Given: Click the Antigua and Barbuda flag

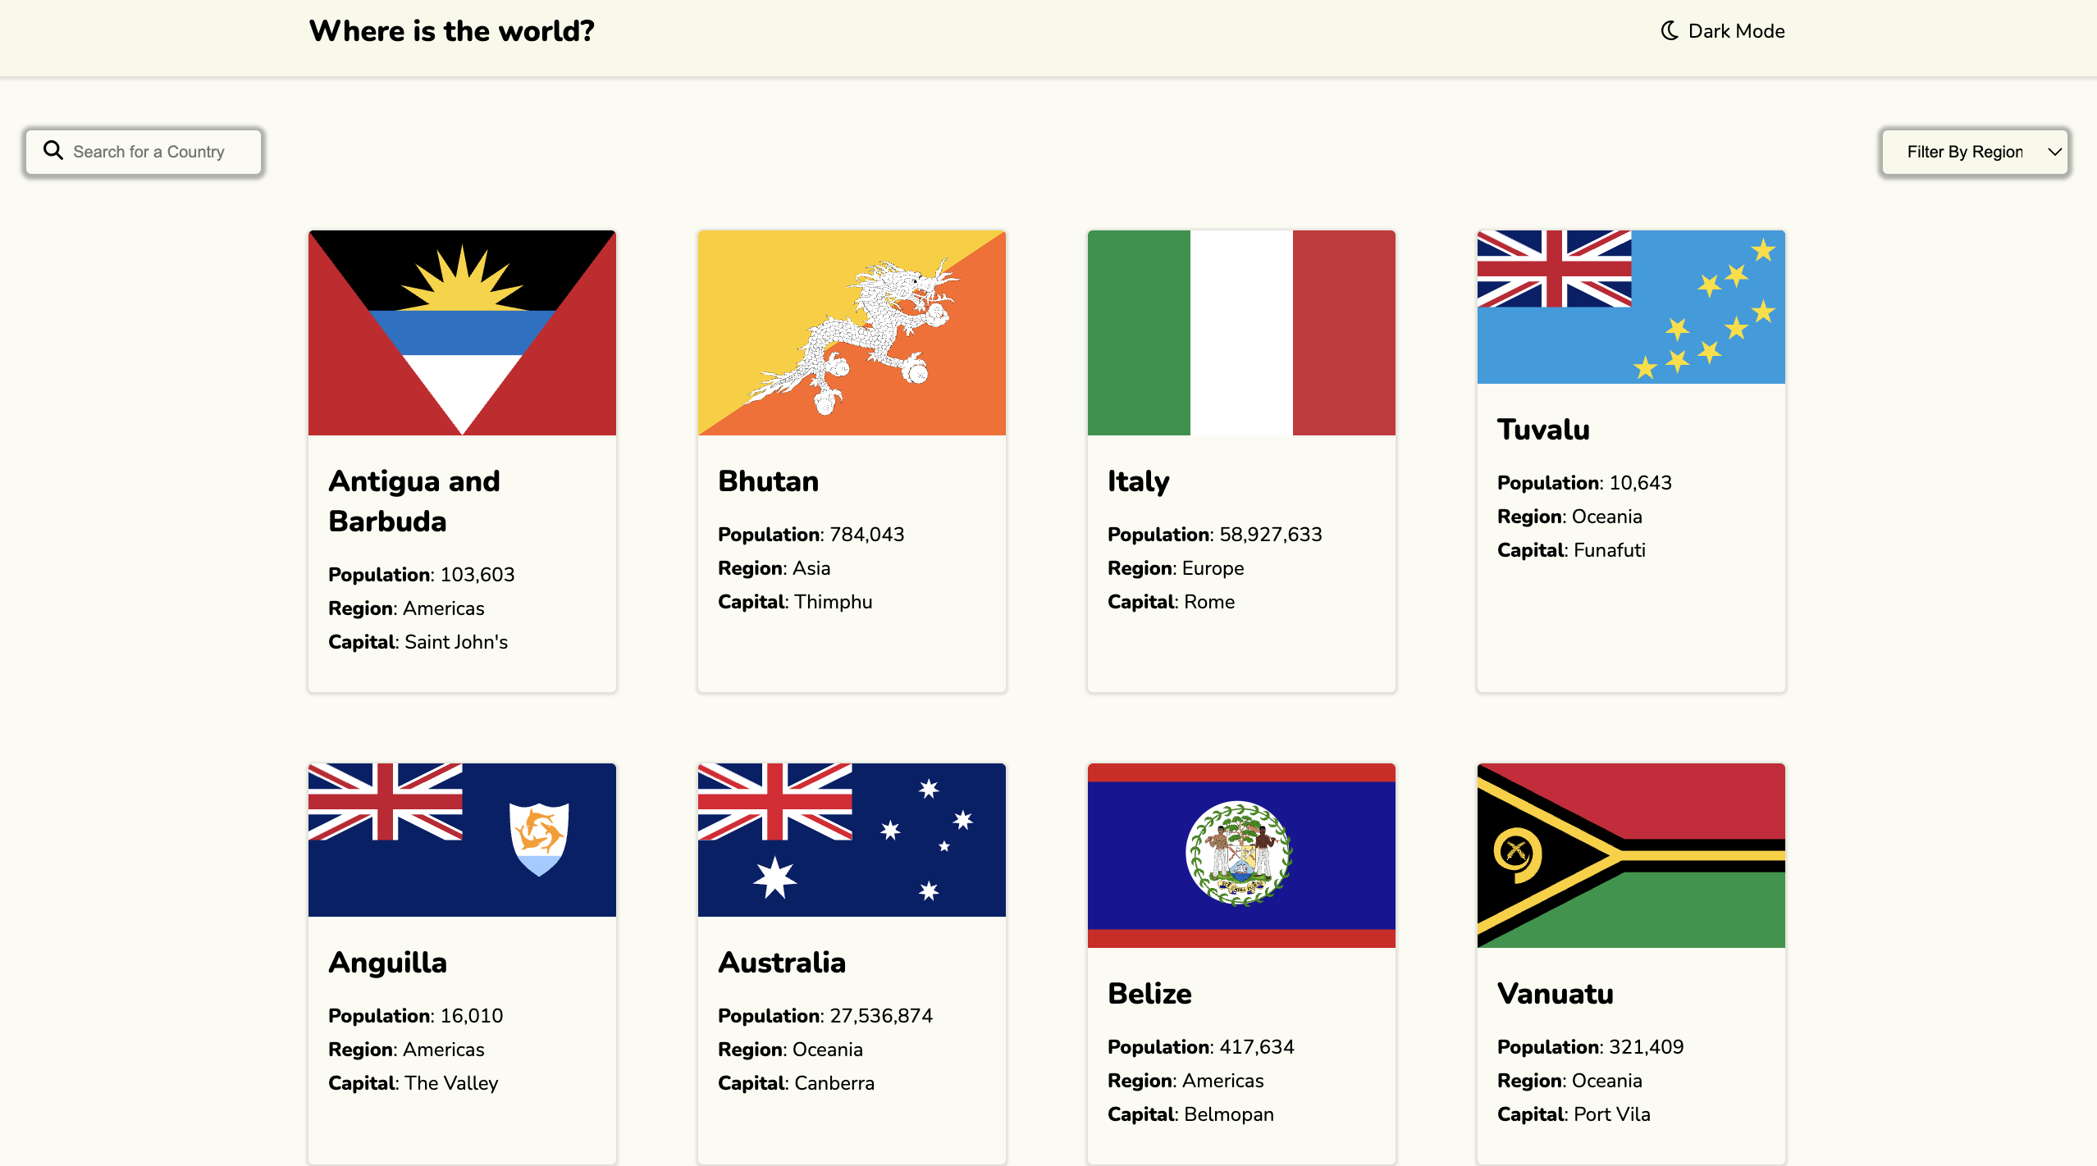Looking at the screenshot, I should [x=462, y=332].
